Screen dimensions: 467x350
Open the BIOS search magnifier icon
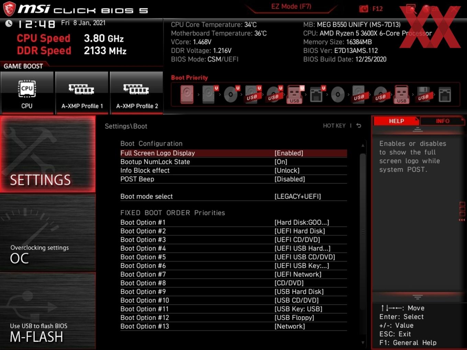click(x=411, y=9)
